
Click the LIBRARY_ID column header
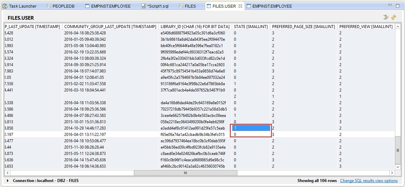pyautogui.click(x=195, y=26)
